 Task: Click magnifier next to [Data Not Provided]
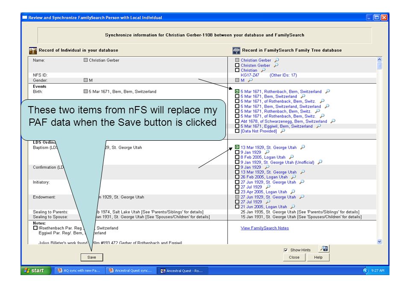tap(283, 131)
